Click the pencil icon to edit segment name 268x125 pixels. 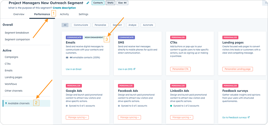[x=88, y=3]
